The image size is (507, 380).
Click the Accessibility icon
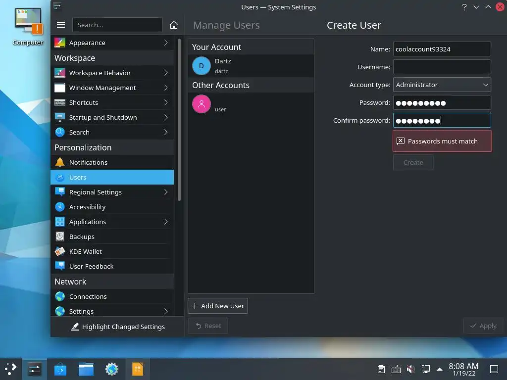coord(60,207)
